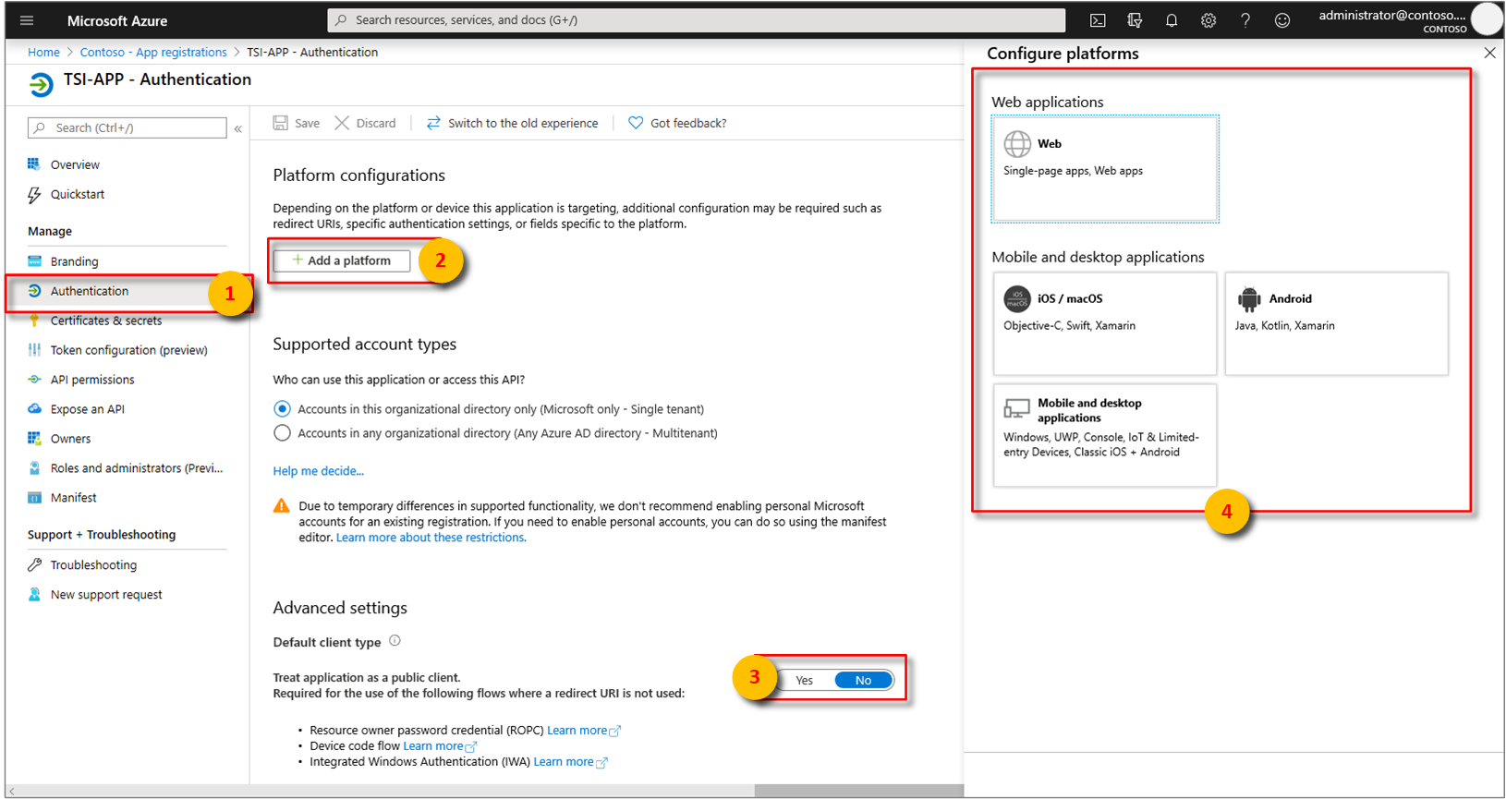Click the Troubleshooting wrench icon

[34, 565]
